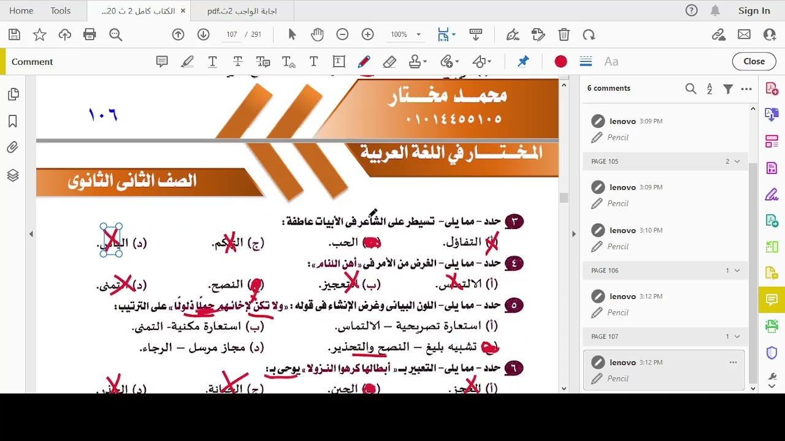Rotate the page view with rotate icon
Screen dimensions: 785x441
(589, 35)
